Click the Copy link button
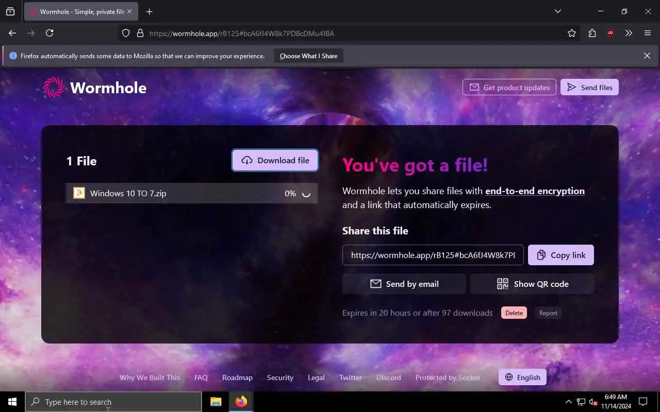Viewport: 660px width, 412px height. [561, 255]
